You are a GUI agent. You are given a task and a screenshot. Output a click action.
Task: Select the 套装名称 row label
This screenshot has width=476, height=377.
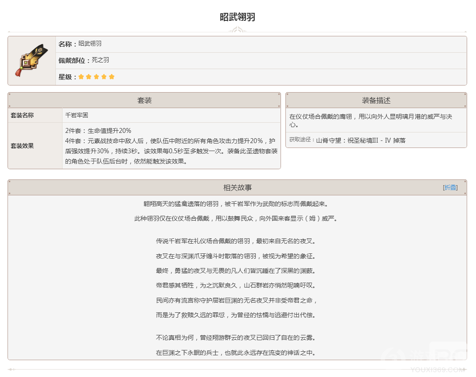coord(22,115)
